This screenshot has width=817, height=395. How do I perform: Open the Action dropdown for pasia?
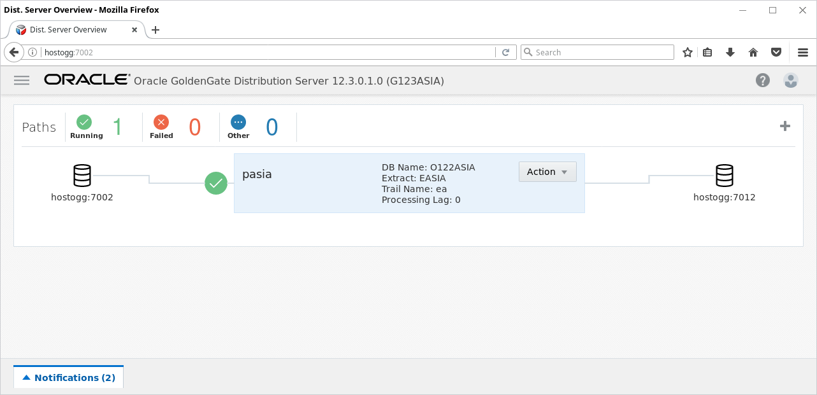(x=547, y=172)
